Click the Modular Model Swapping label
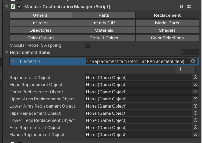202x143 pixels. click(x=35, y=45)
